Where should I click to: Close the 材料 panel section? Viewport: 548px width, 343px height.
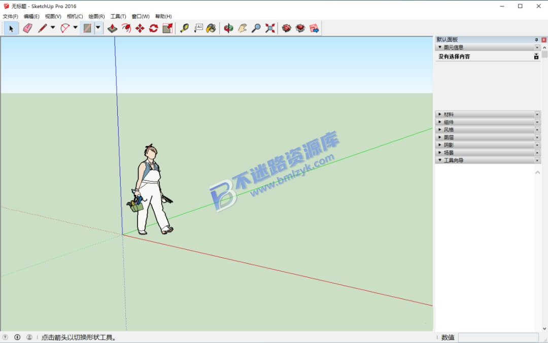(537, 114)
